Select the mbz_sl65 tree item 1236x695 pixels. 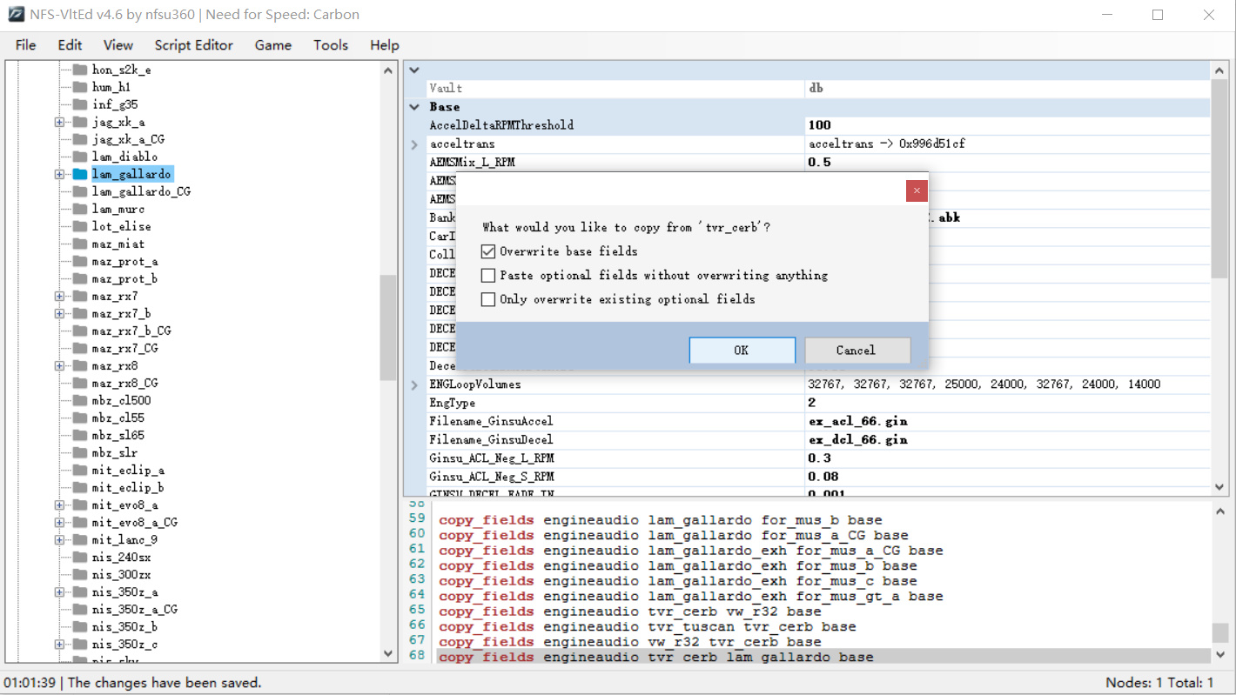point(118,435)
